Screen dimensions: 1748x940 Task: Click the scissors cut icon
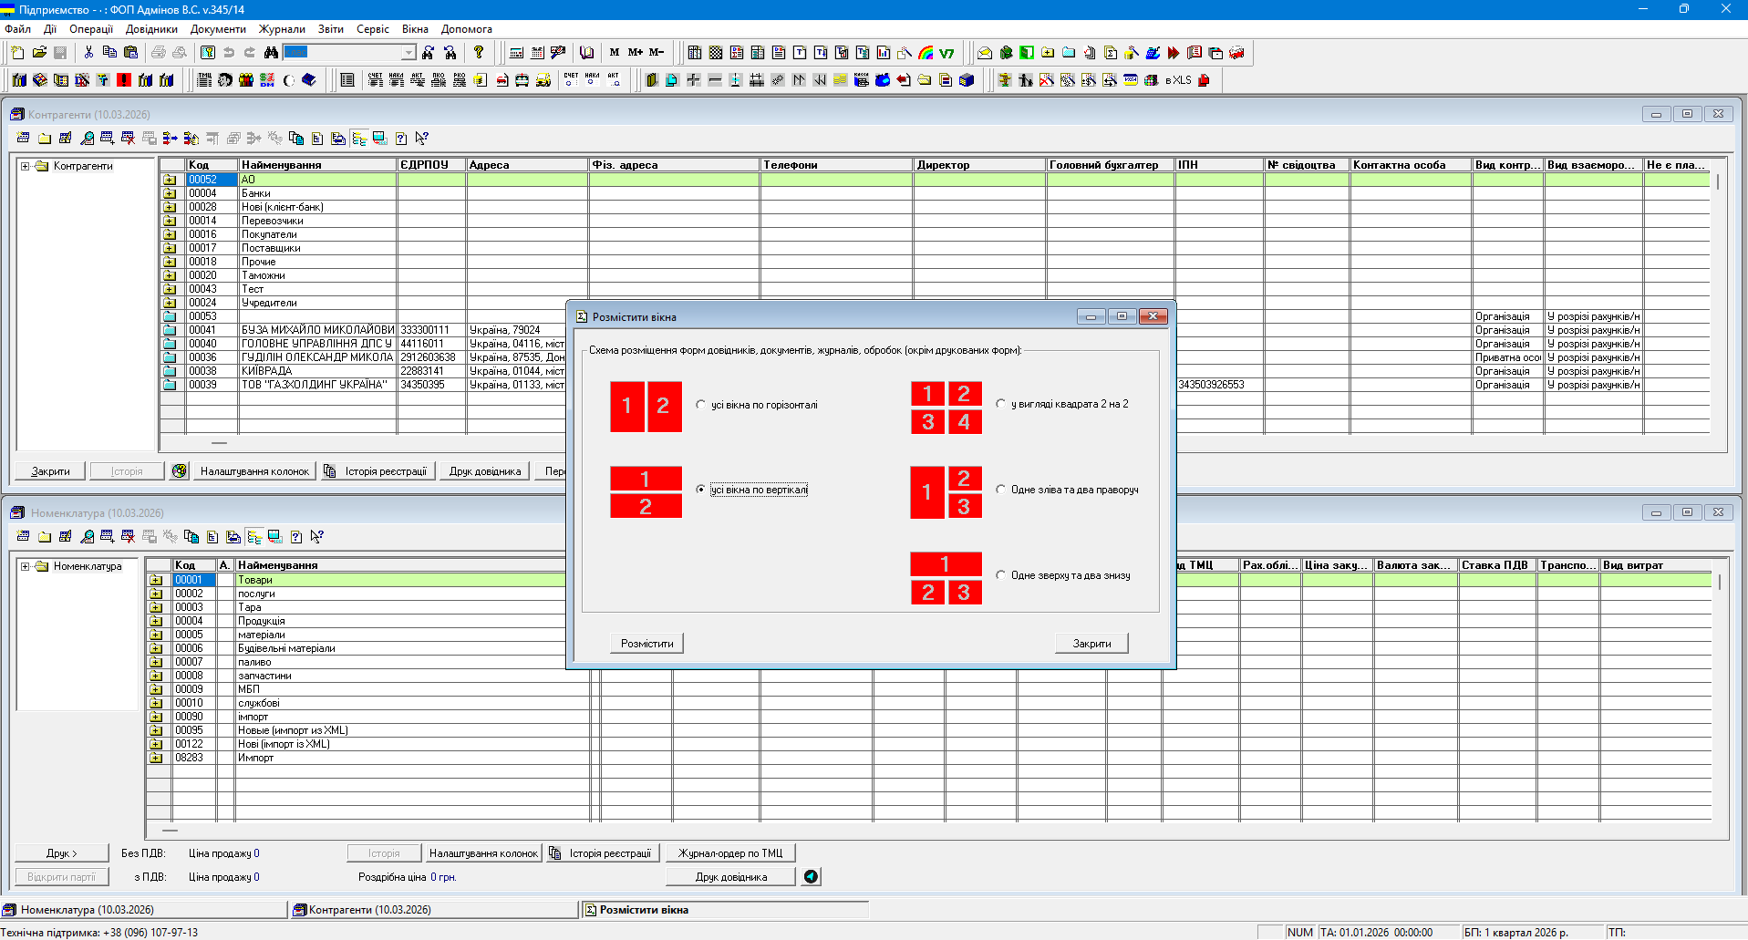(88, 53)
